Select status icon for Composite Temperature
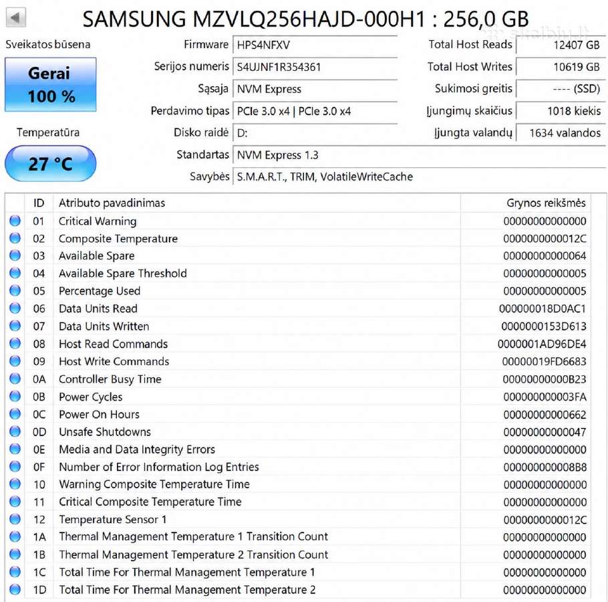 [15, 238]
